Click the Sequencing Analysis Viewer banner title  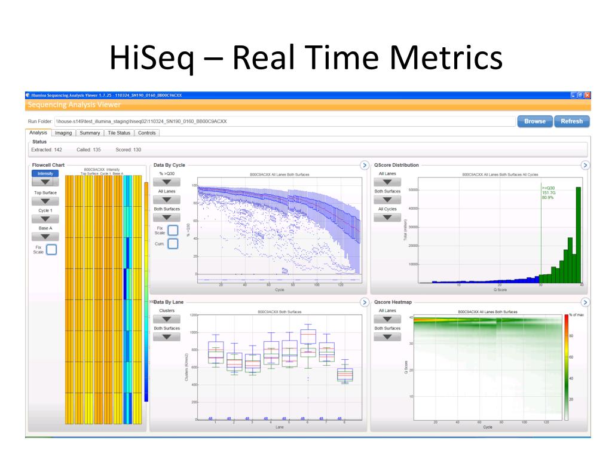pyautogui.click(x=74, y=105)
